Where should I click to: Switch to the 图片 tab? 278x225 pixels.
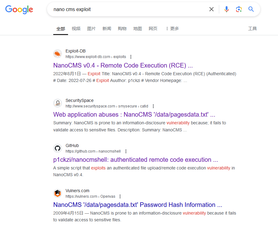coord(91,29)
